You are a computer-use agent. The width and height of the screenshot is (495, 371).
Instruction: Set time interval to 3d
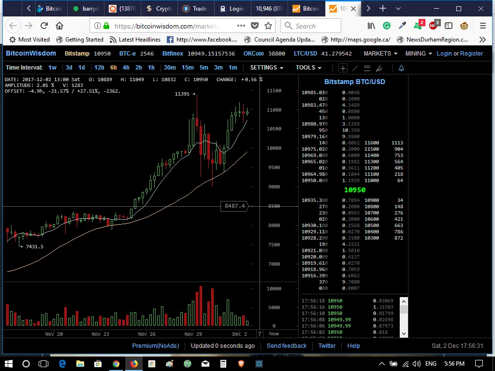click(69, 68)
